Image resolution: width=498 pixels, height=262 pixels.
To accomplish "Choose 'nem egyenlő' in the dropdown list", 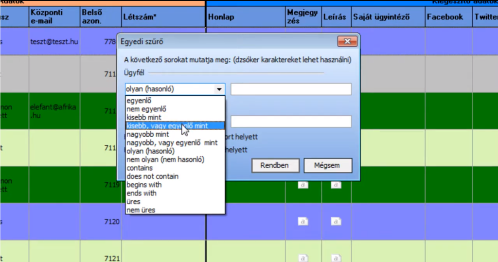I will (x=146, y=109).
